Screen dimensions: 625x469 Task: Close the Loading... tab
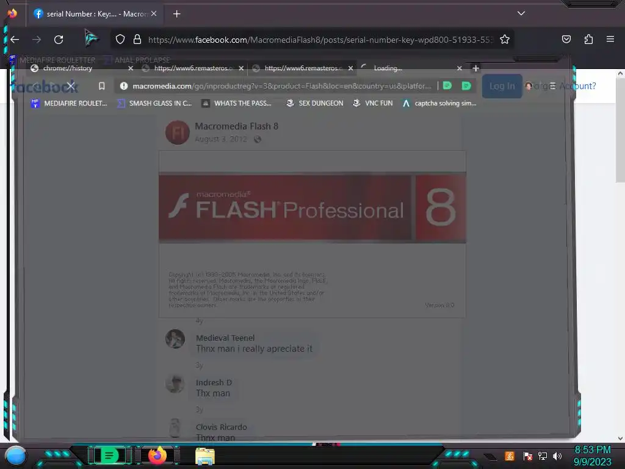point(459,68)
